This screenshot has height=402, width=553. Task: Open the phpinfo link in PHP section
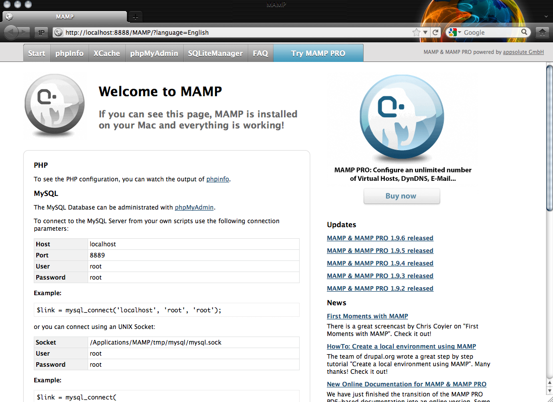pyautogui.click(x=218, y=179)
